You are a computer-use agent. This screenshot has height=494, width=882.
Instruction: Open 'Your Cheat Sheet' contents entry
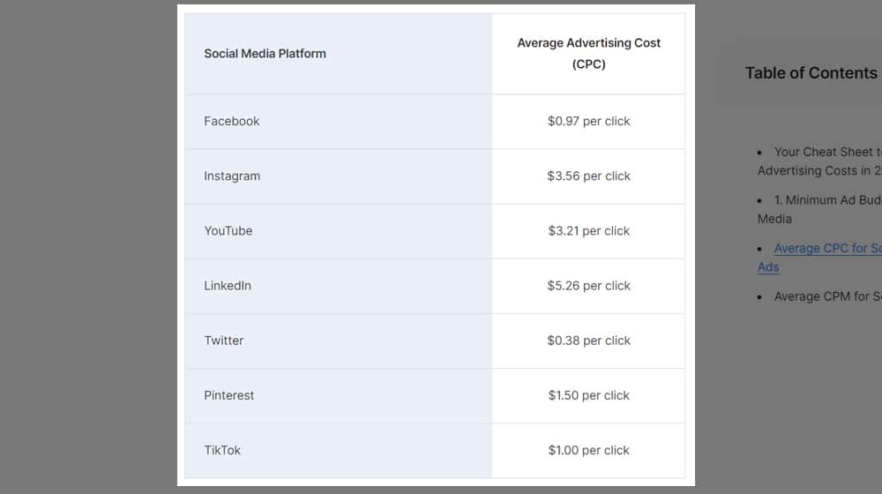pyautogui.click(x=819, y=161)
